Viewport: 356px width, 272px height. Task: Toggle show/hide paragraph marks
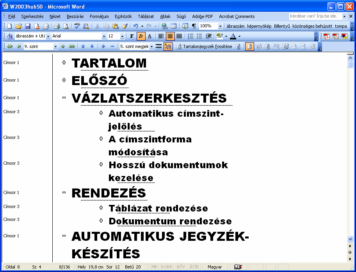click(x=194, y=26)
